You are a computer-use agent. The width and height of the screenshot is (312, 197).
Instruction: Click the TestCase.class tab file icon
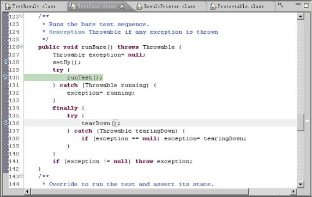coord(73,7)
